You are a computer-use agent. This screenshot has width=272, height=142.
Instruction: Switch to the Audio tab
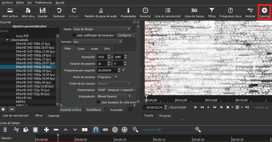click(94, 49)
